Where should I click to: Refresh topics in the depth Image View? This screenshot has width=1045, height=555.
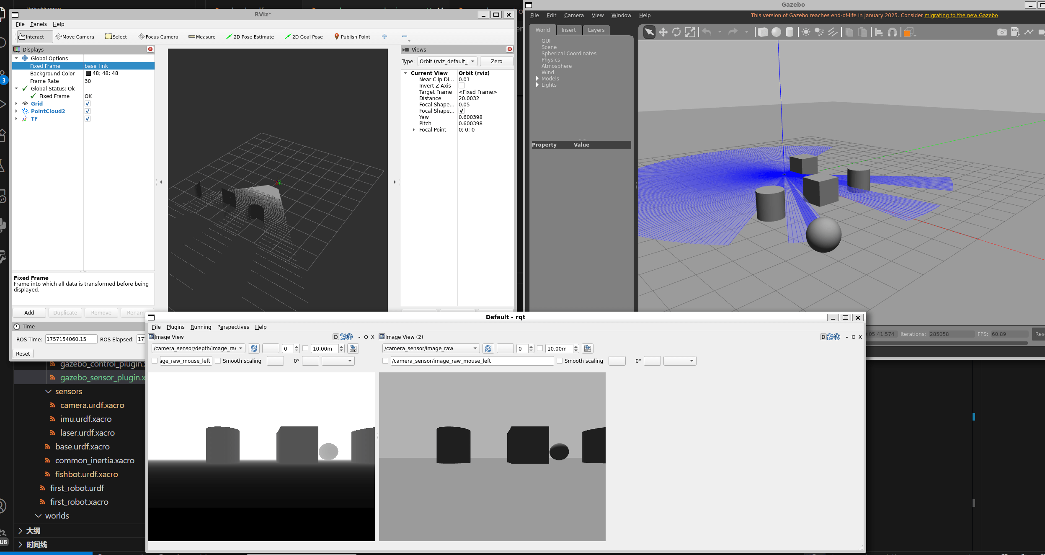click(253, 348)
